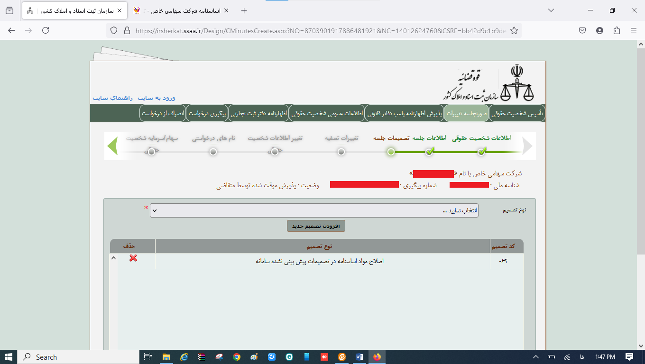The height and width of the screenshot is (364, 645).
Task: Open پذیرش اظهارنامه پلمب دفاتر قانونی menu
Action: click(404, 114)
